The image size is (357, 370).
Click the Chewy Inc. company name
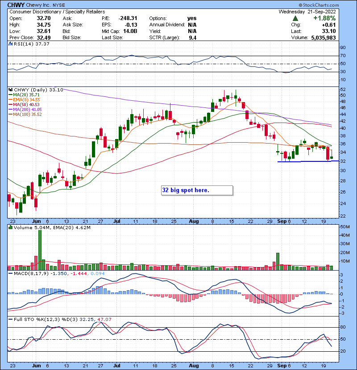click(38, 5)
